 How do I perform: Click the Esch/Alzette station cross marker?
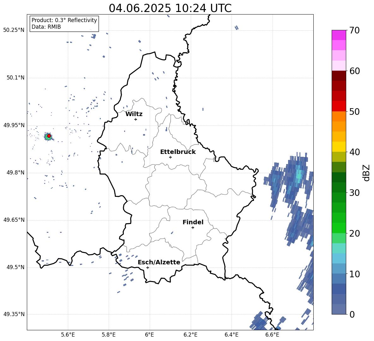pos(148,268)
